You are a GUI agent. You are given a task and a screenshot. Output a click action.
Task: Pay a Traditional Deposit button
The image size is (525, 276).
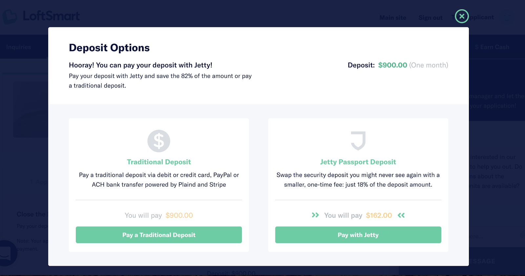159,235
